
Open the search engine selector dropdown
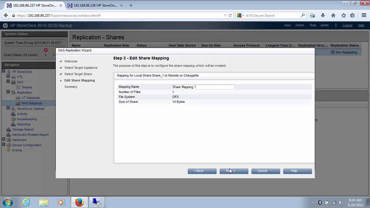[241, 15]
